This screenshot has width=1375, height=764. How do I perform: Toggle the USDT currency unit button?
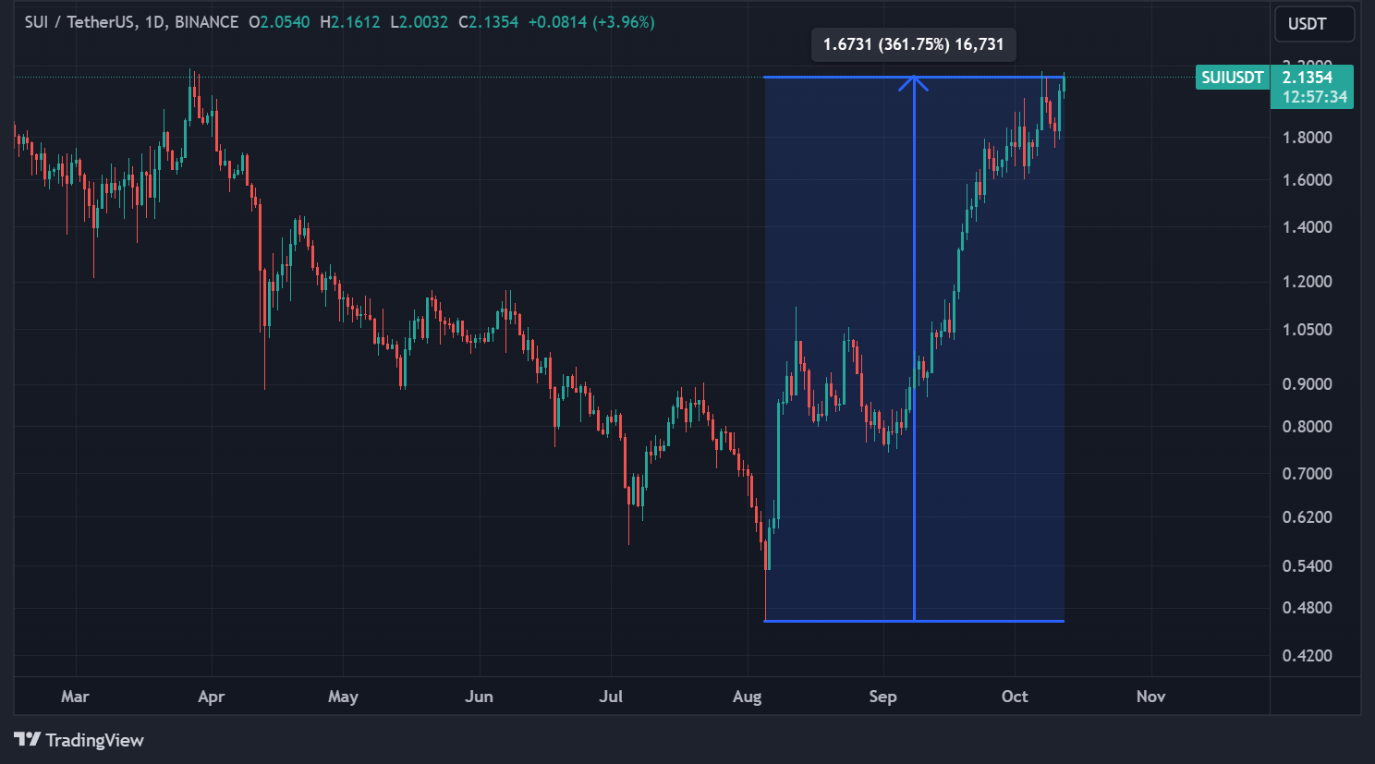pyautogui.click(x=1314, y=24)
